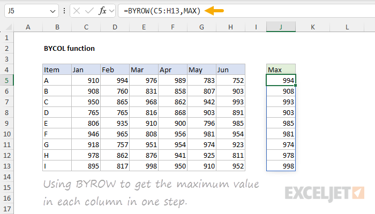This screenshot has height=214, width=375.
Task: Select column J header
Action: click(x=281, y=27)
